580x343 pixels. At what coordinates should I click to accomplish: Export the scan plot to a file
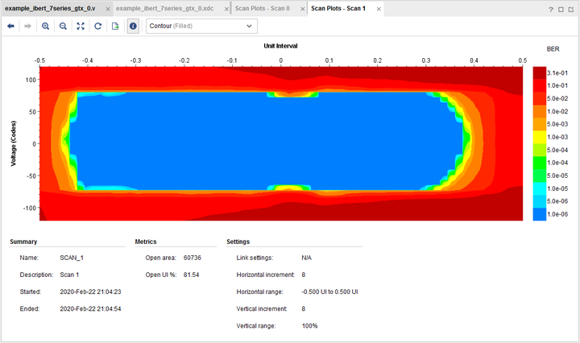[115, 26]
